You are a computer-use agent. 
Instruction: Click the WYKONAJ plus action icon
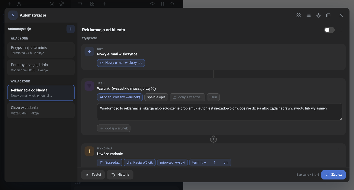point(89,151)
